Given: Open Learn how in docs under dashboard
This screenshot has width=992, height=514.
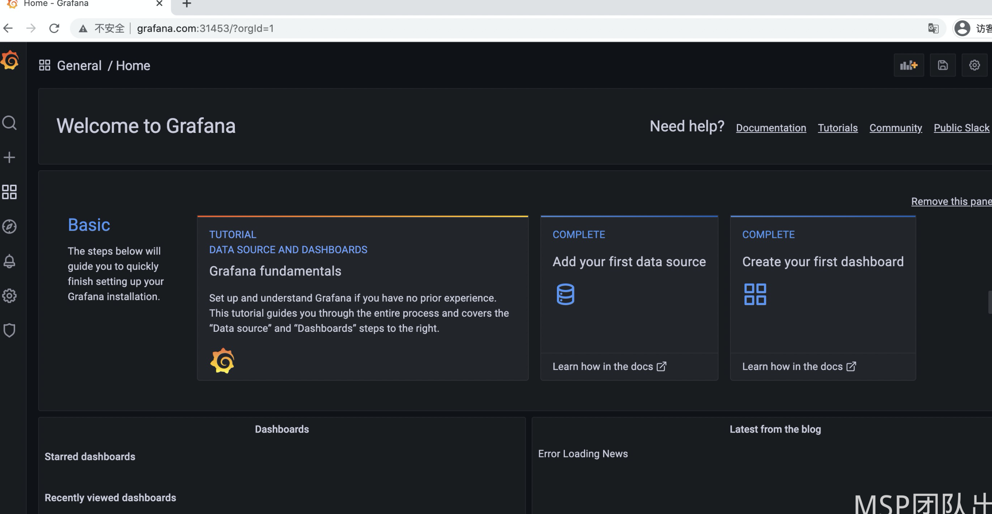Looking at the screenshot, I should coord(799,366).
